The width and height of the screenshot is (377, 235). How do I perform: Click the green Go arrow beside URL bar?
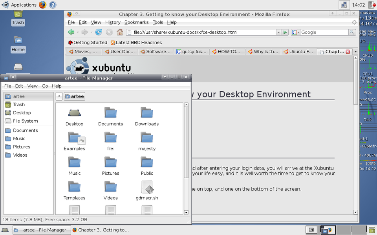285,32
